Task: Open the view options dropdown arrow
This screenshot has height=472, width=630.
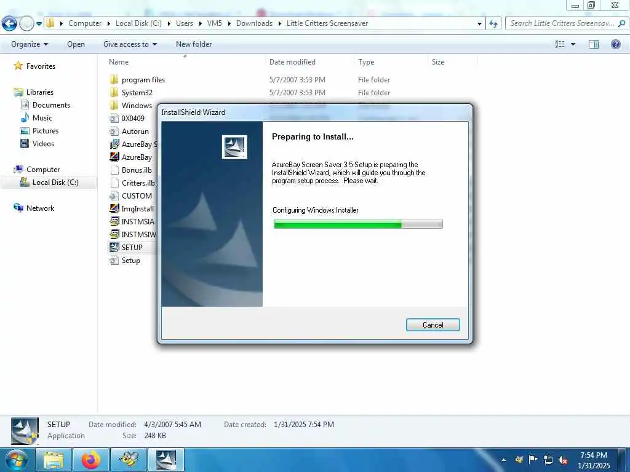Action: (573, 44)
